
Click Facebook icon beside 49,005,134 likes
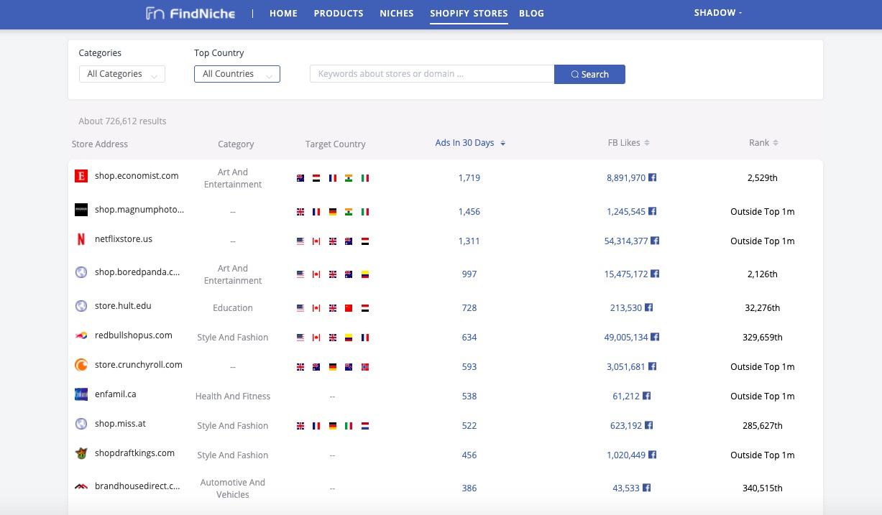655,337
